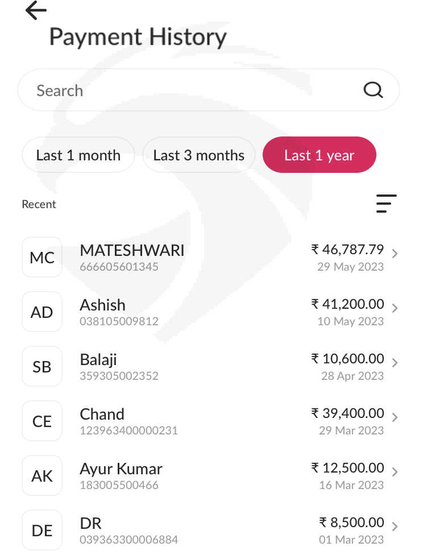423x559 pixels.
Task: Tap the back arrow icon
Action: click(36, 10)
